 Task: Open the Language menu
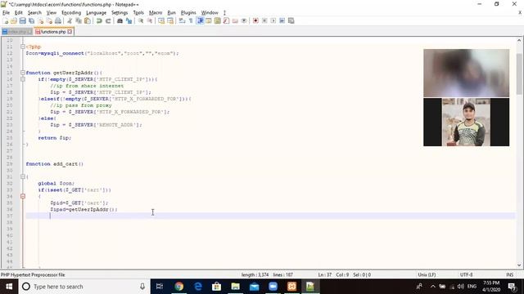[x=97, y=13]
